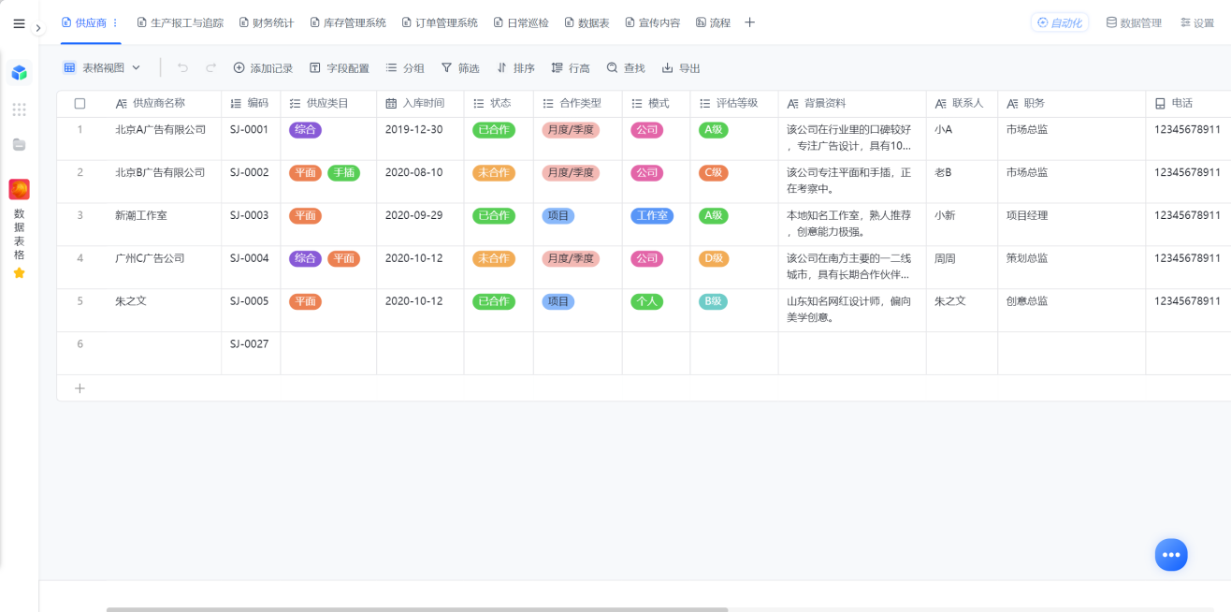Click the 手插 green tag
1231x612 pixels.
pyautogui.click(x=343, y=173)
